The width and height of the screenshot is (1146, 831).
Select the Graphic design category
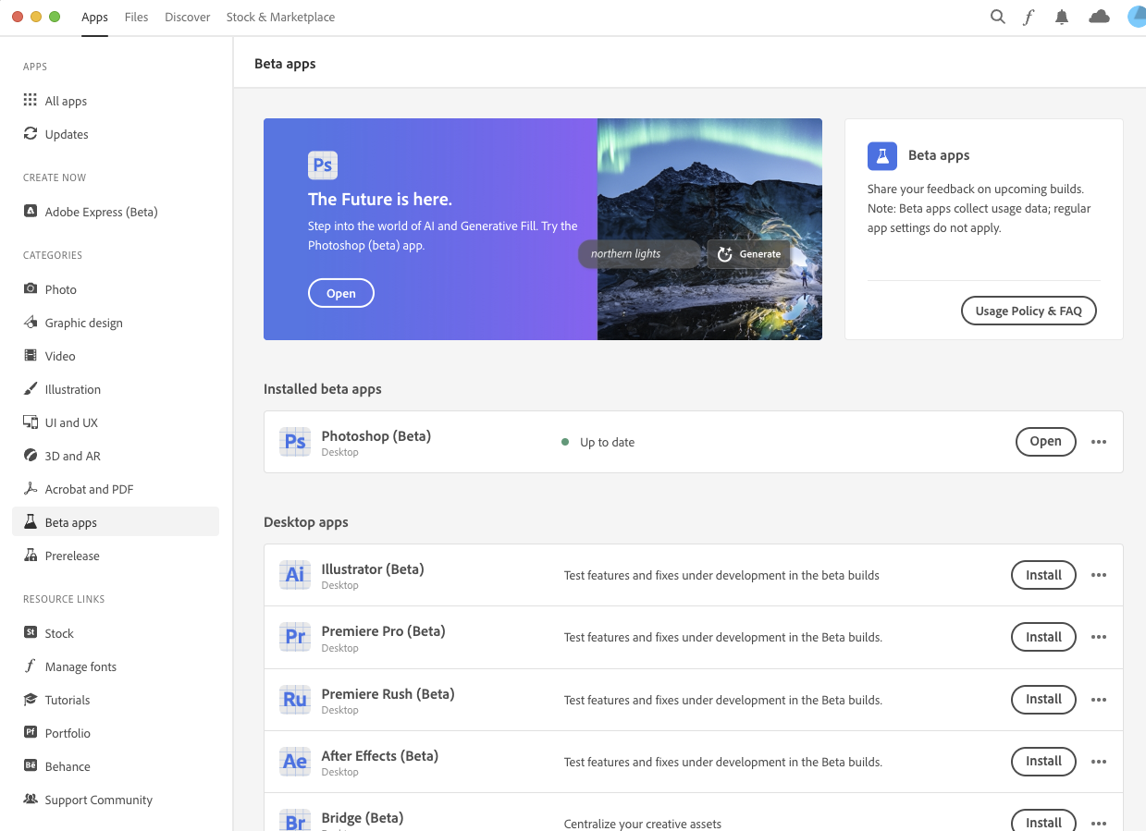coord(116,323)
